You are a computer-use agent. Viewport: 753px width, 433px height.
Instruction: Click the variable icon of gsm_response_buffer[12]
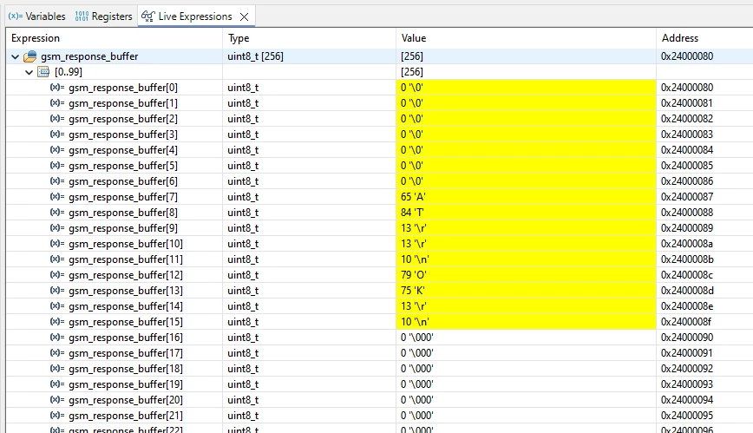[57, 275]
